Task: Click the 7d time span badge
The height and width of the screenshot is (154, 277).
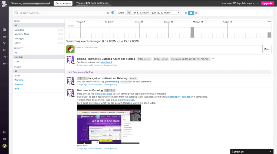Action: click(129, 13)
